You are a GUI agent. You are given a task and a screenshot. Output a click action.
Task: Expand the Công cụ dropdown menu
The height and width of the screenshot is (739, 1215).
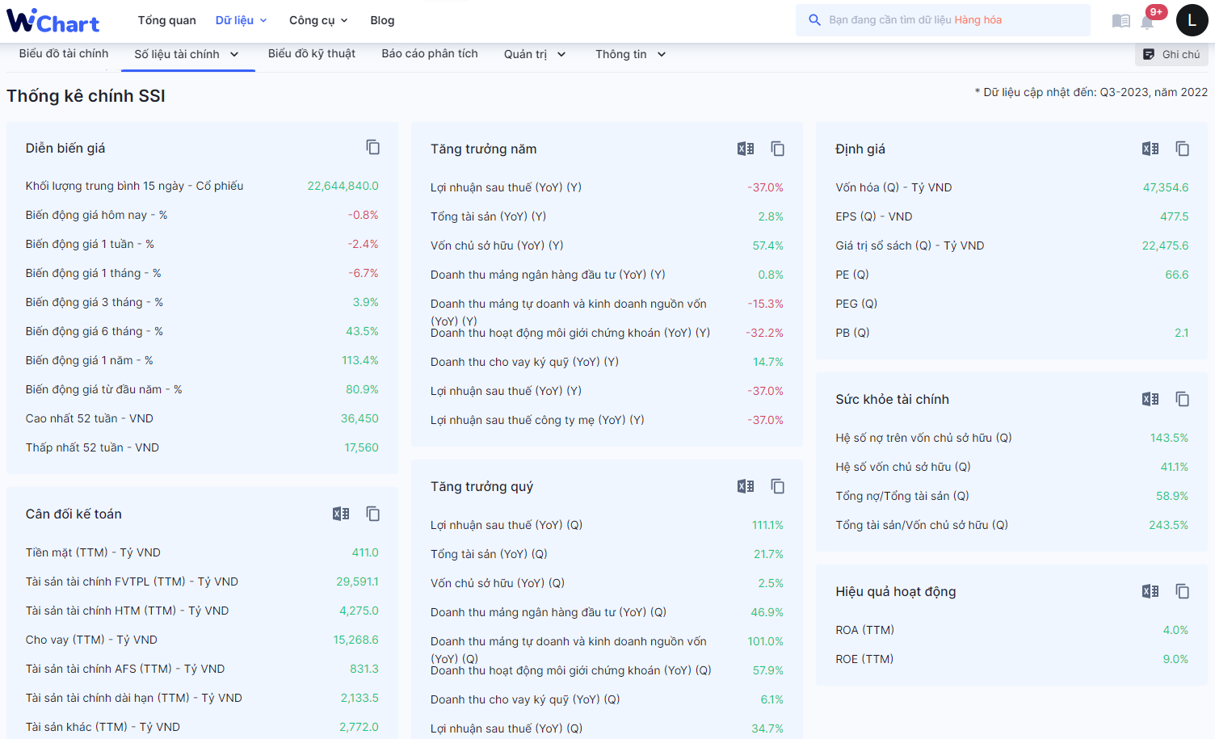click(318, 20)
